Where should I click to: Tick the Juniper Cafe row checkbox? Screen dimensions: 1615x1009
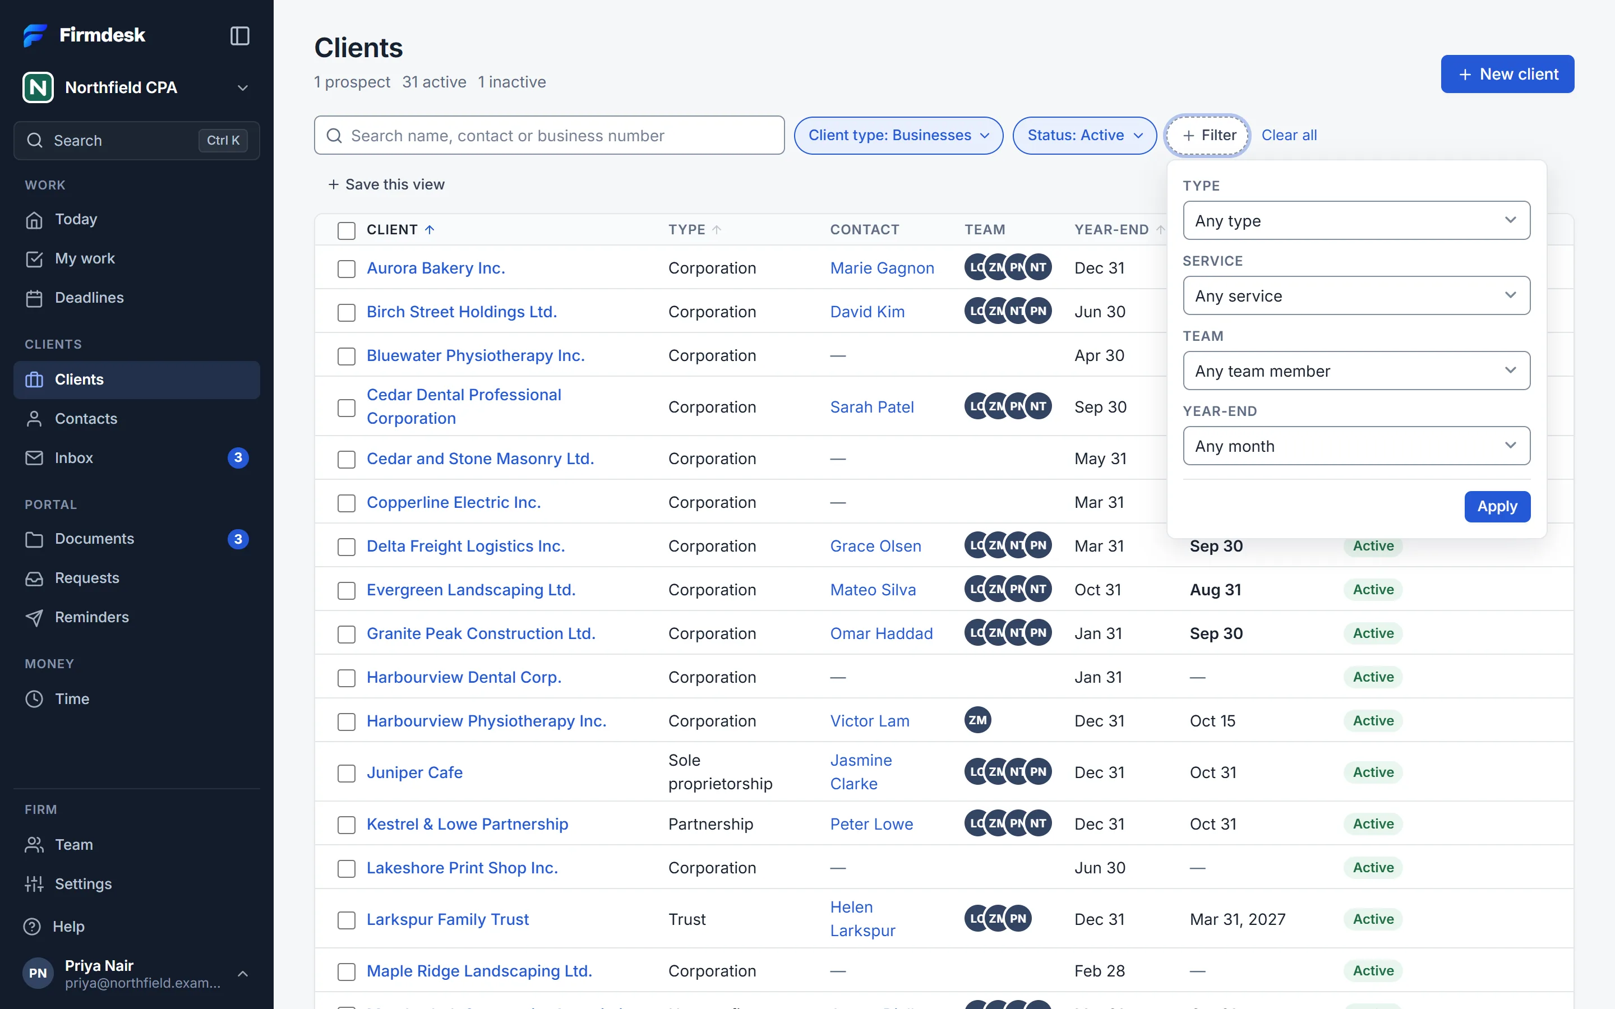tap(347, 774)
